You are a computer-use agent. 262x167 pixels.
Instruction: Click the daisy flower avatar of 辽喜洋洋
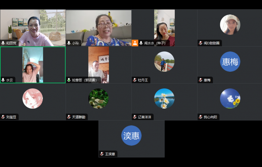coord(164,99)
